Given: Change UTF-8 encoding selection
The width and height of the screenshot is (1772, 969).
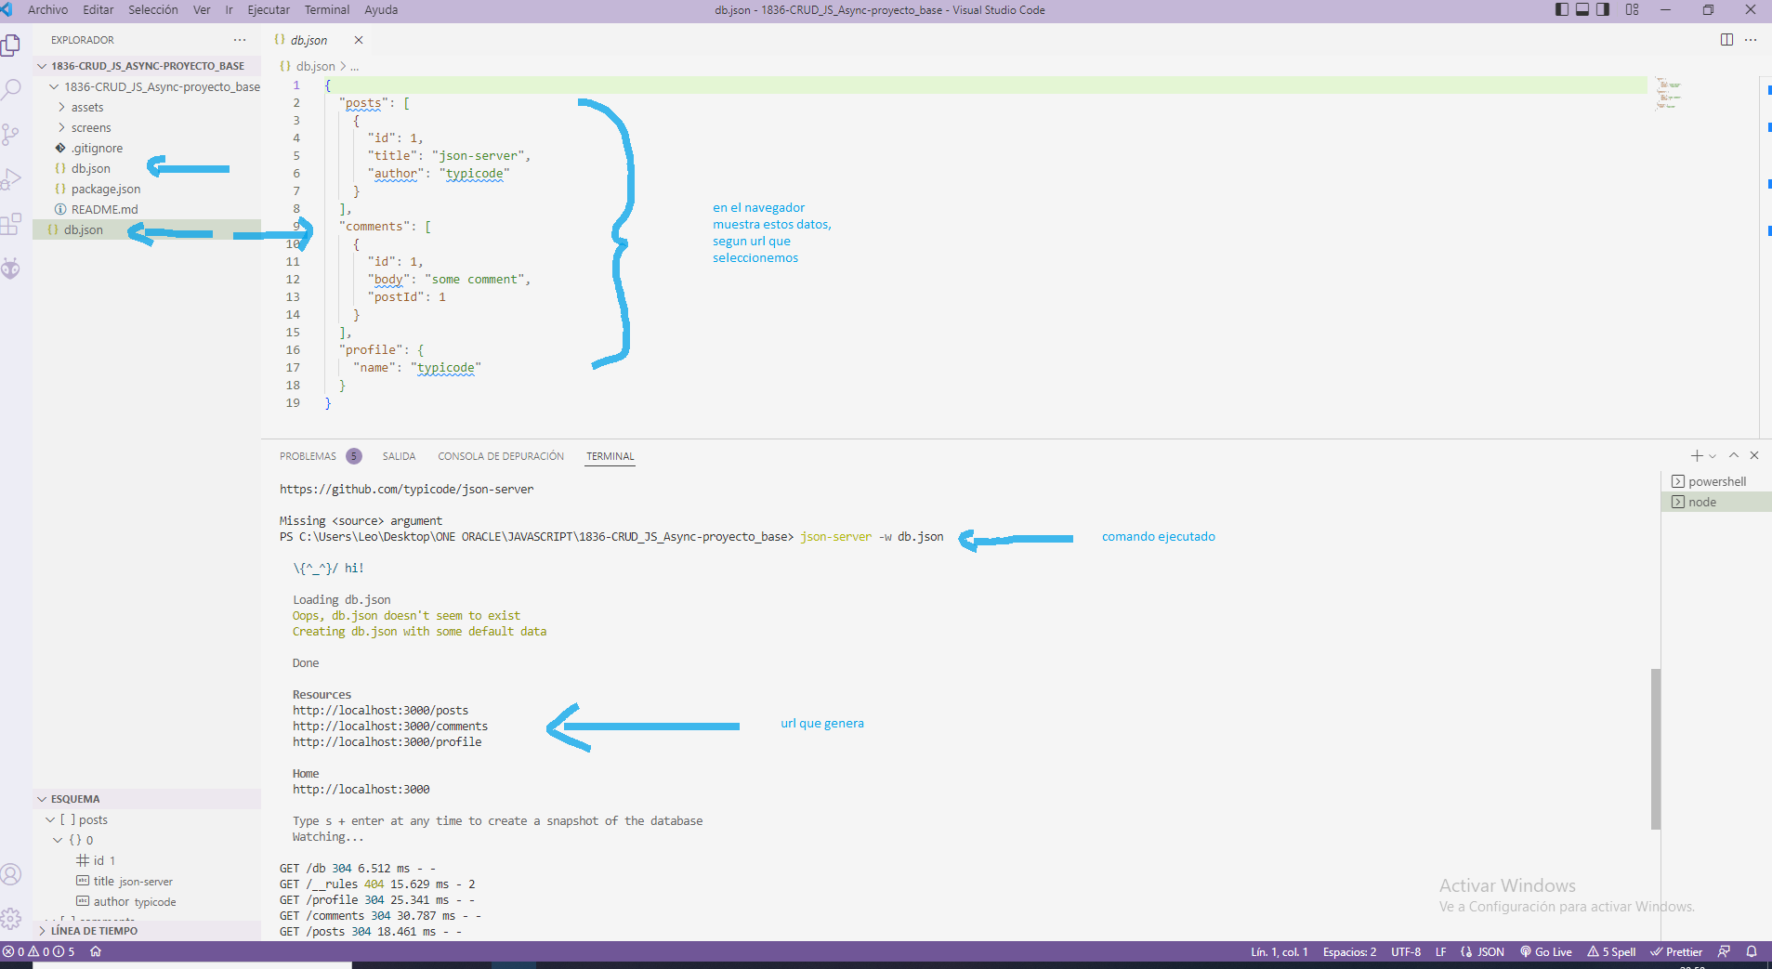Looking at the screenshot, I should [1406, 951].
